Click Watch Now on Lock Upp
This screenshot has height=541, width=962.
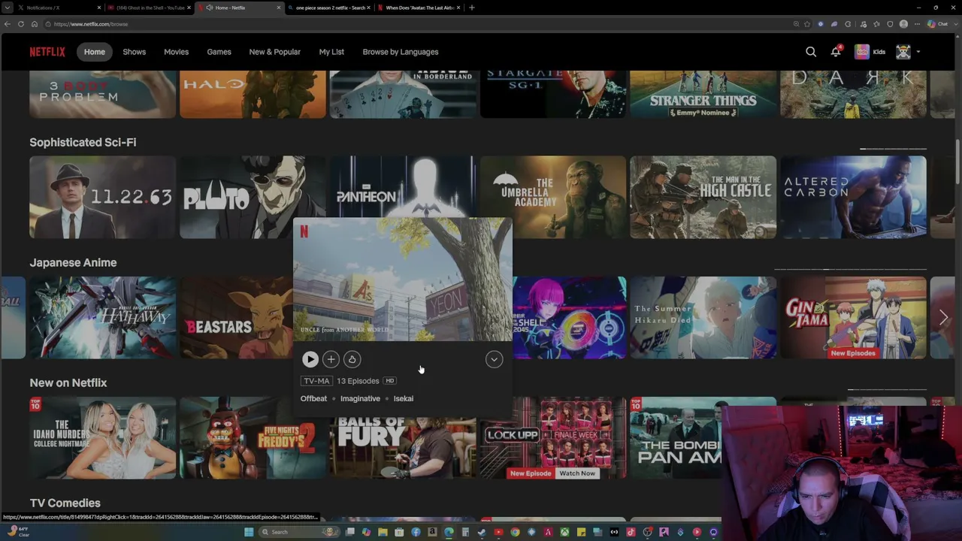pyautogui.click(x=577, y=473)
